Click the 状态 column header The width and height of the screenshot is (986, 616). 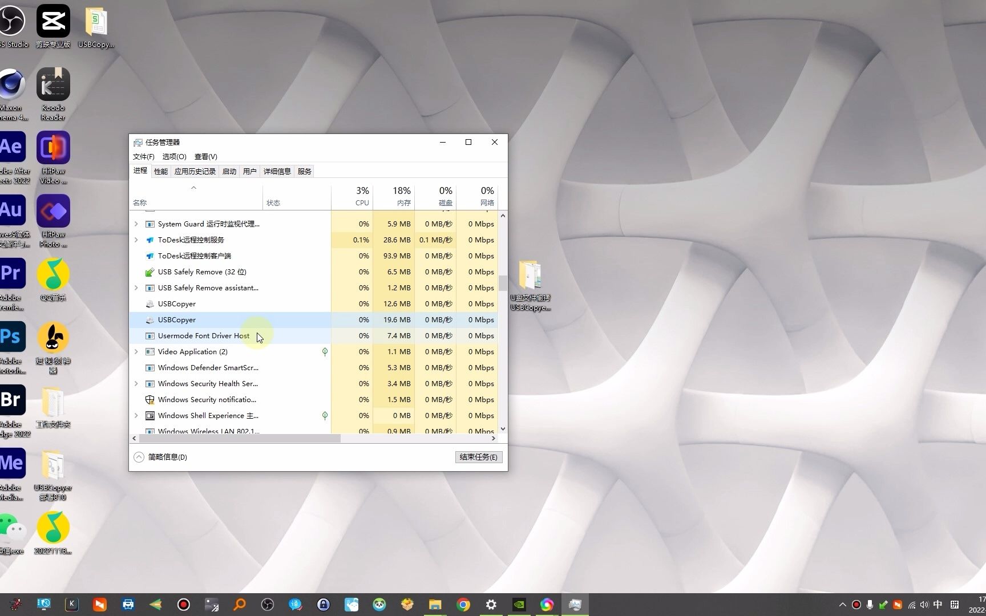coord(297,196)
